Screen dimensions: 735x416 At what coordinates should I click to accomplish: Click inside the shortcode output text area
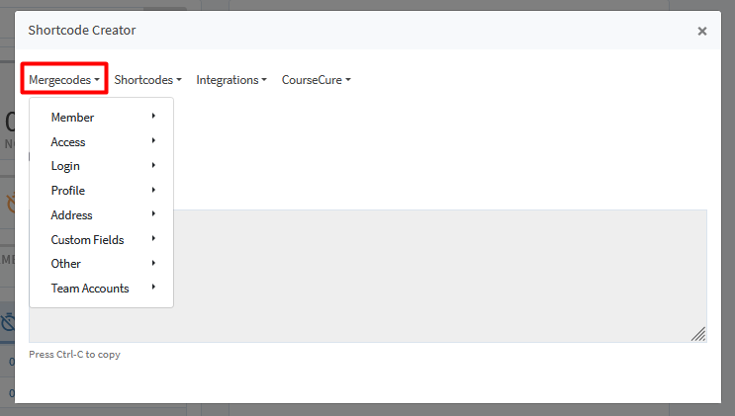click(439, 276)
